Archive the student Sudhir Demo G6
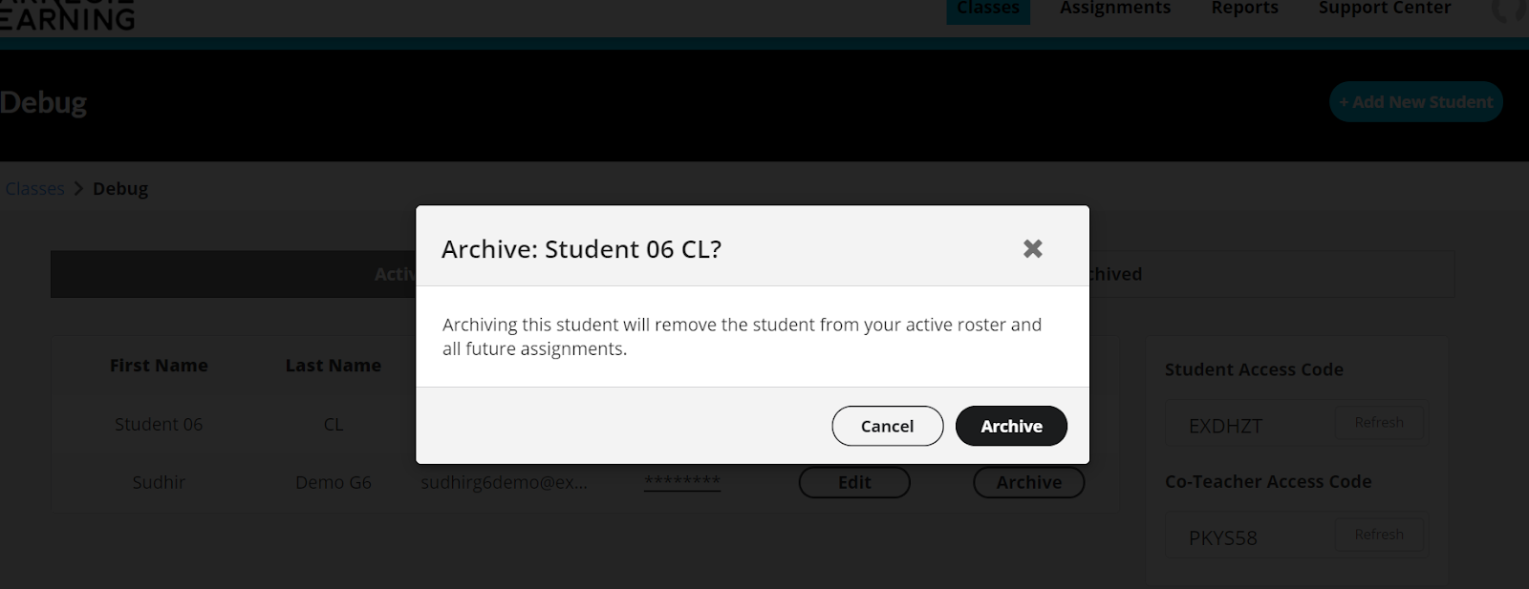 pos(1028,482)
